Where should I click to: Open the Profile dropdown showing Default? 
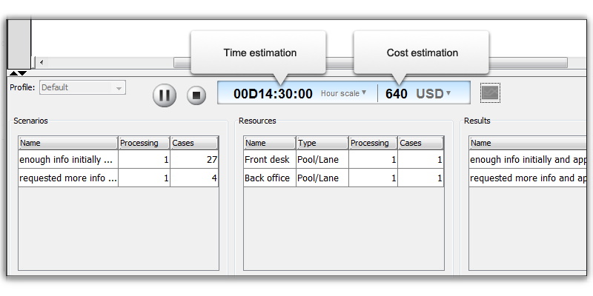pos(82,87)
